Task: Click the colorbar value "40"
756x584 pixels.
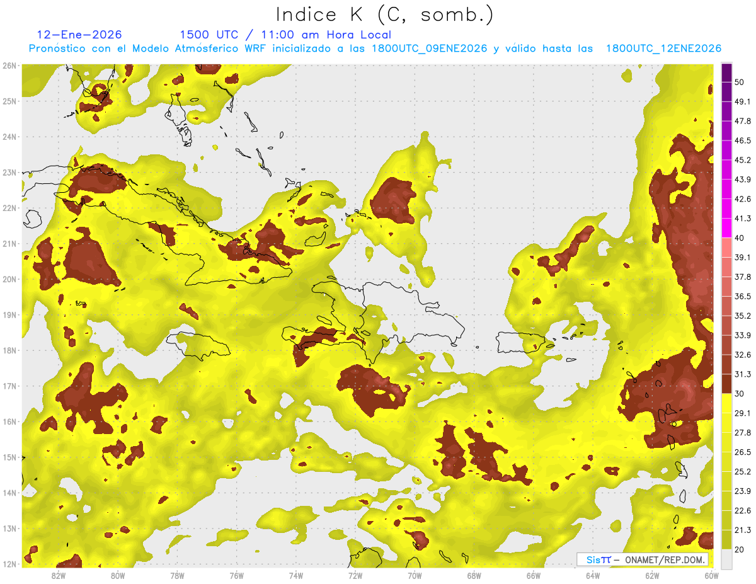Action: pyautogui.click(x=740, y=238)
